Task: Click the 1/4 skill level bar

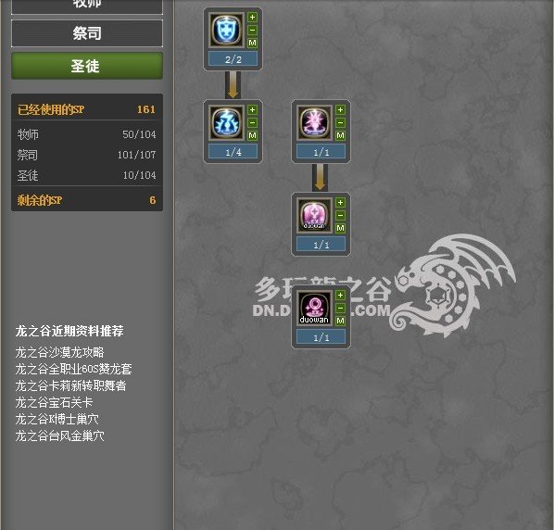Action: (233, 152)
